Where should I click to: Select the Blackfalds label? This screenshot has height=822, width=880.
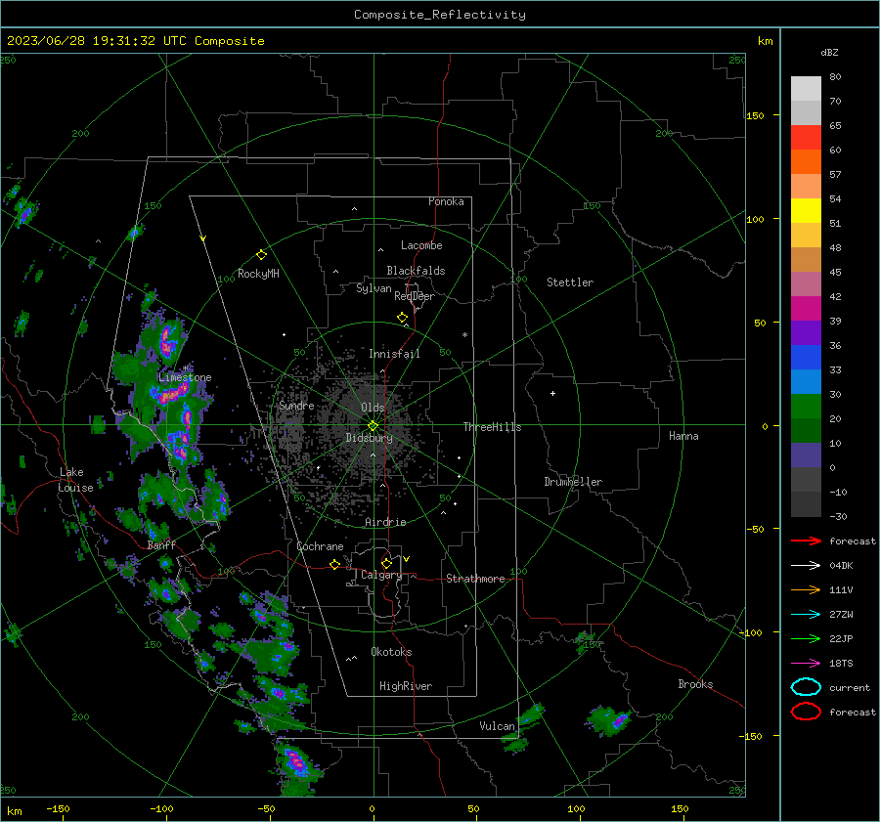416,271
